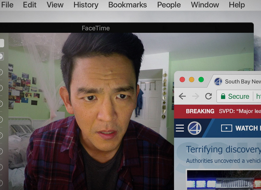Click the BREAKING news banner label
This screenshot has width=261, height=190.
pos(200,111)
